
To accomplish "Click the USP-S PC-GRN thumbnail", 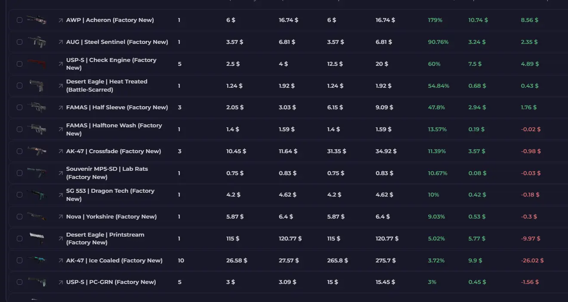I will pyautogui.click(x=37, y=282).
